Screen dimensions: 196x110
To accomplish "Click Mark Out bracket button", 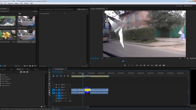I will pyautogui.click(x=132, y=65).
